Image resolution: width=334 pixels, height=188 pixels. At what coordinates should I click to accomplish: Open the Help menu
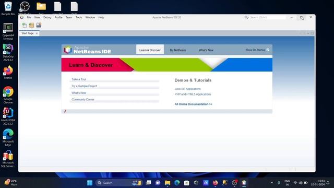tap(101, 17)
